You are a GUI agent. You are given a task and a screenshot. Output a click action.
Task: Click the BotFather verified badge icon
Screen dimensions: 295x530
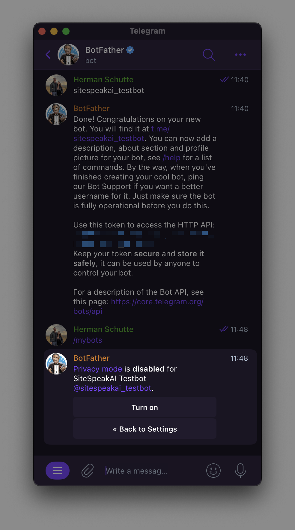130,50
